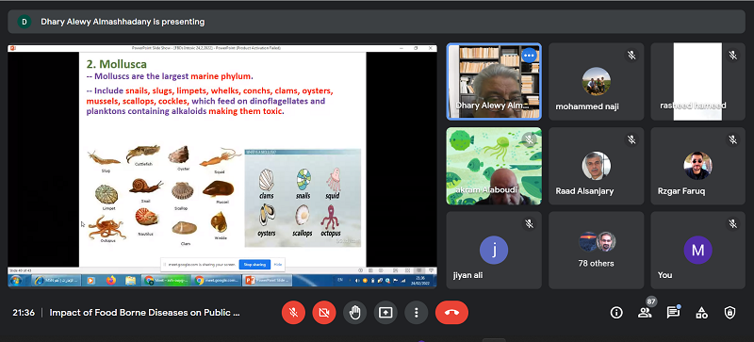Open the Present now screen-share option
Screen dimensions: 754x342
point(385,313)
